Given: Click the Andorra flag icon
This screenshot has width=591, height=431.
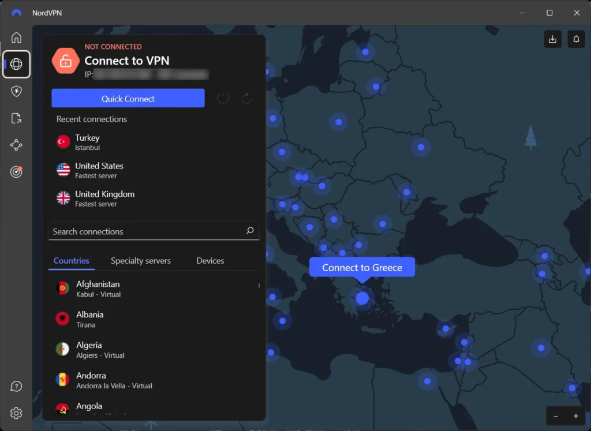Looking at the screenshot, I should coord(62,380).
